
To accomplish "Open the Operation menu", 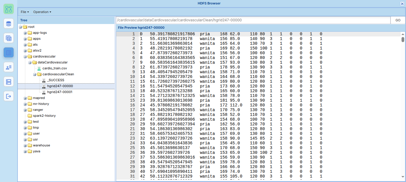I will [42, 12].
